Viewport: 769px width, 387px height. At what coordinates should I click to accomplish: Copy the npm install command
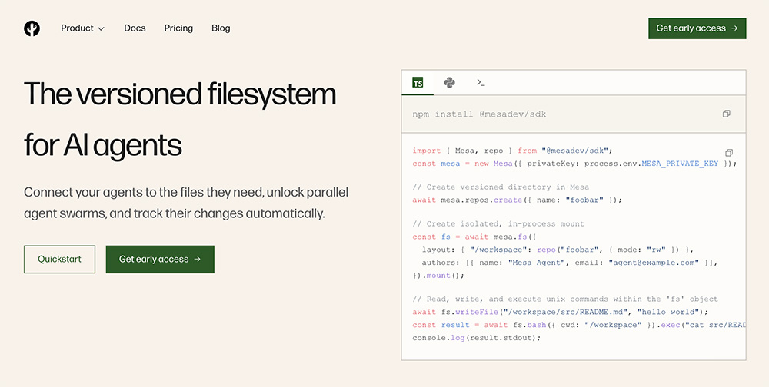(727, 114)
